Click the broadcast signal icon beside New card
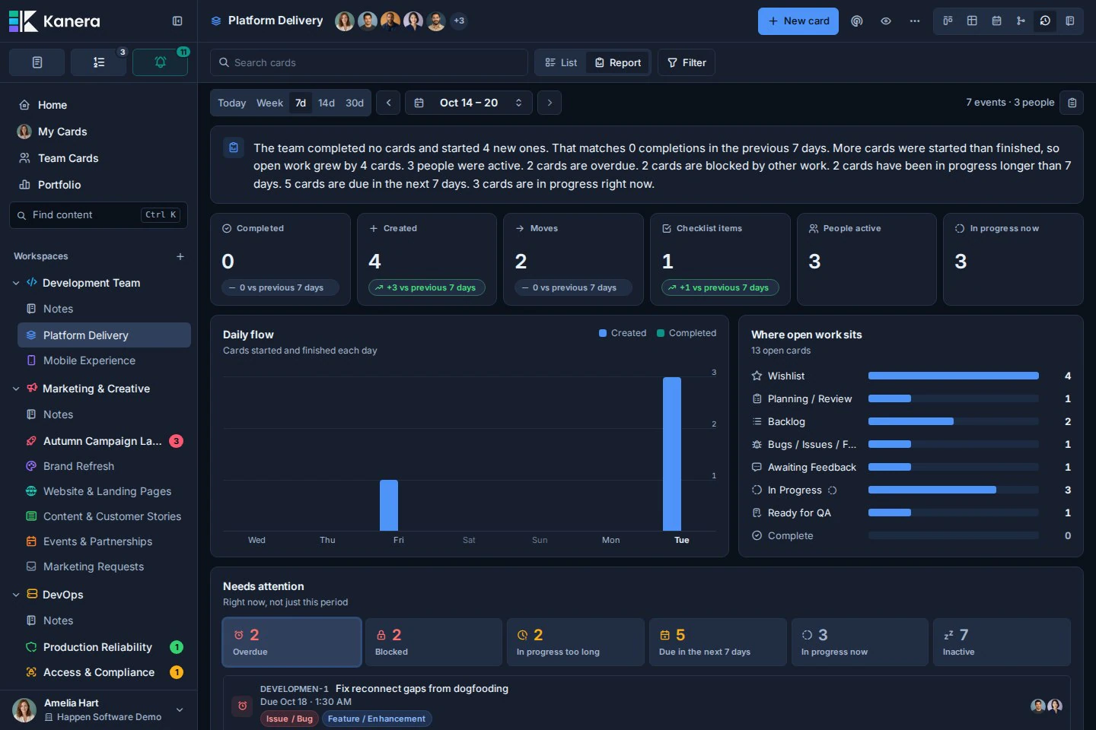Image resolution: width=1096 pixels, height=730 pixels. pyautogui.click(x=857, y=21)
